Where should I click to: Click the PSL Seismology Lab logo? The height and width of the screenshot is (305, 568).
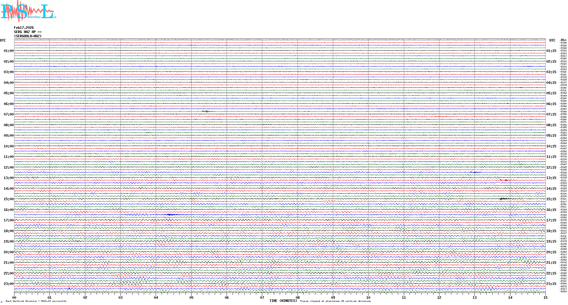28,11
